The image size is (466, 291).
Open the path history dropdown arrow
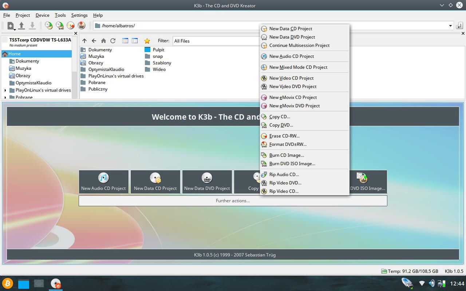(x=450, y=26)
